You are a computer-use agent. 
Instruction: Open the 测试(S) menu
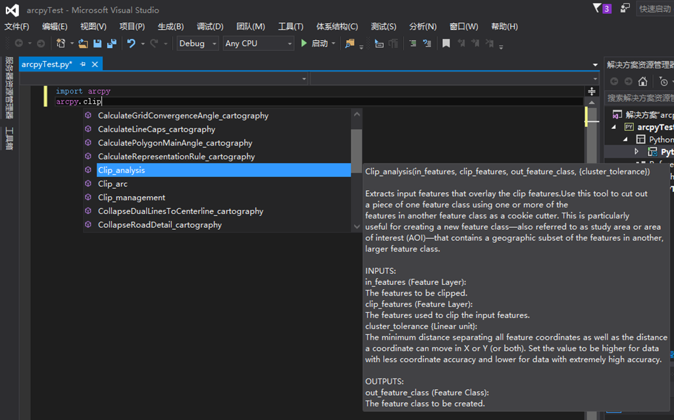384,26
